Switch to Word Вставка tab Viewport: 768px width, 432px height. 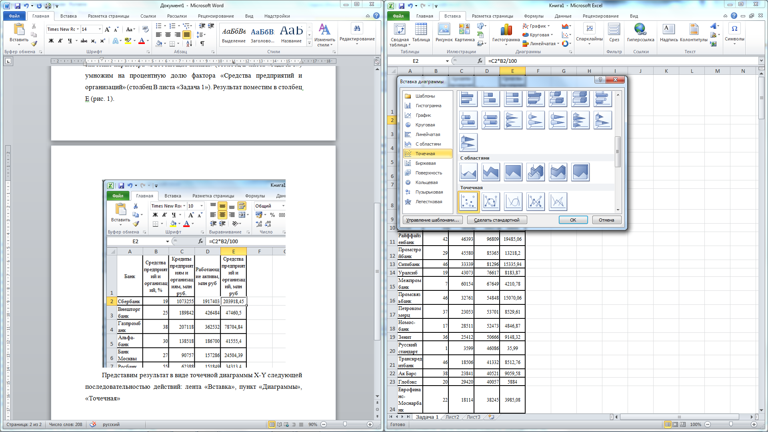coord(68,16)
